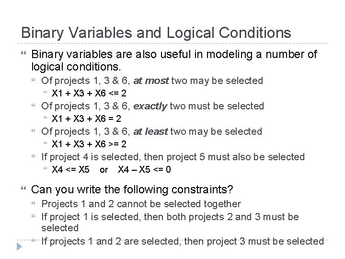Click the equation 'X1 + X3 + X6 = 2'
The height and width of the screenshot is (259, 345).
click(86, 119)
